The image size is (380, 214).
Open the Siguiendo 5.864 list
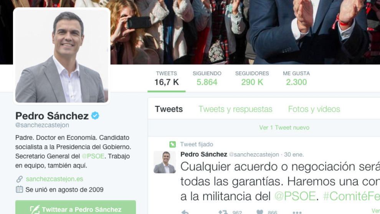(x=207, y=79)
